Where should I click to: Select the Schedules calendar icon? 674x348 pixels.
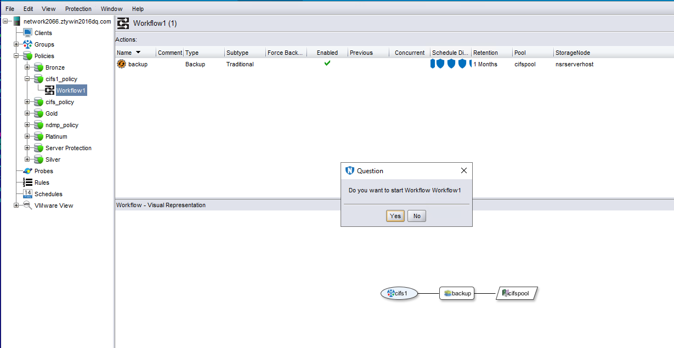click(x=27, y=194)
